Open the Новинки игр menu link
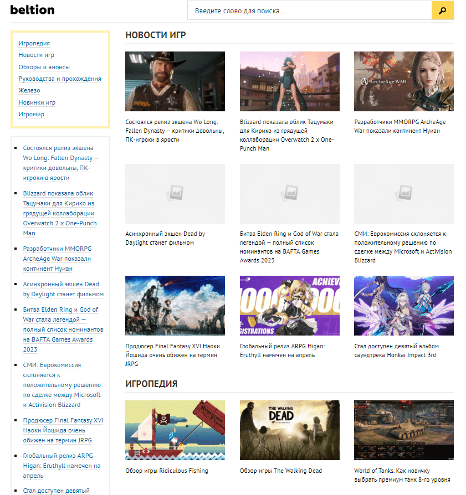Viewport: 466px width, 495px height. (37, 102)
